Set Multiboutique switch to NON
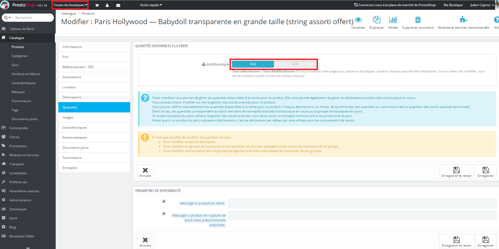This screenshot has height=249, width=499. 295,64
